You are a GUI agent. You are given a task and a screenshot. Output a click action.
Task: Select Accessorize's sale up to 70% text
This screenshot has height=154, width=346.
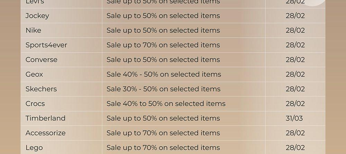pyautogui.click(x=163, y=133)
